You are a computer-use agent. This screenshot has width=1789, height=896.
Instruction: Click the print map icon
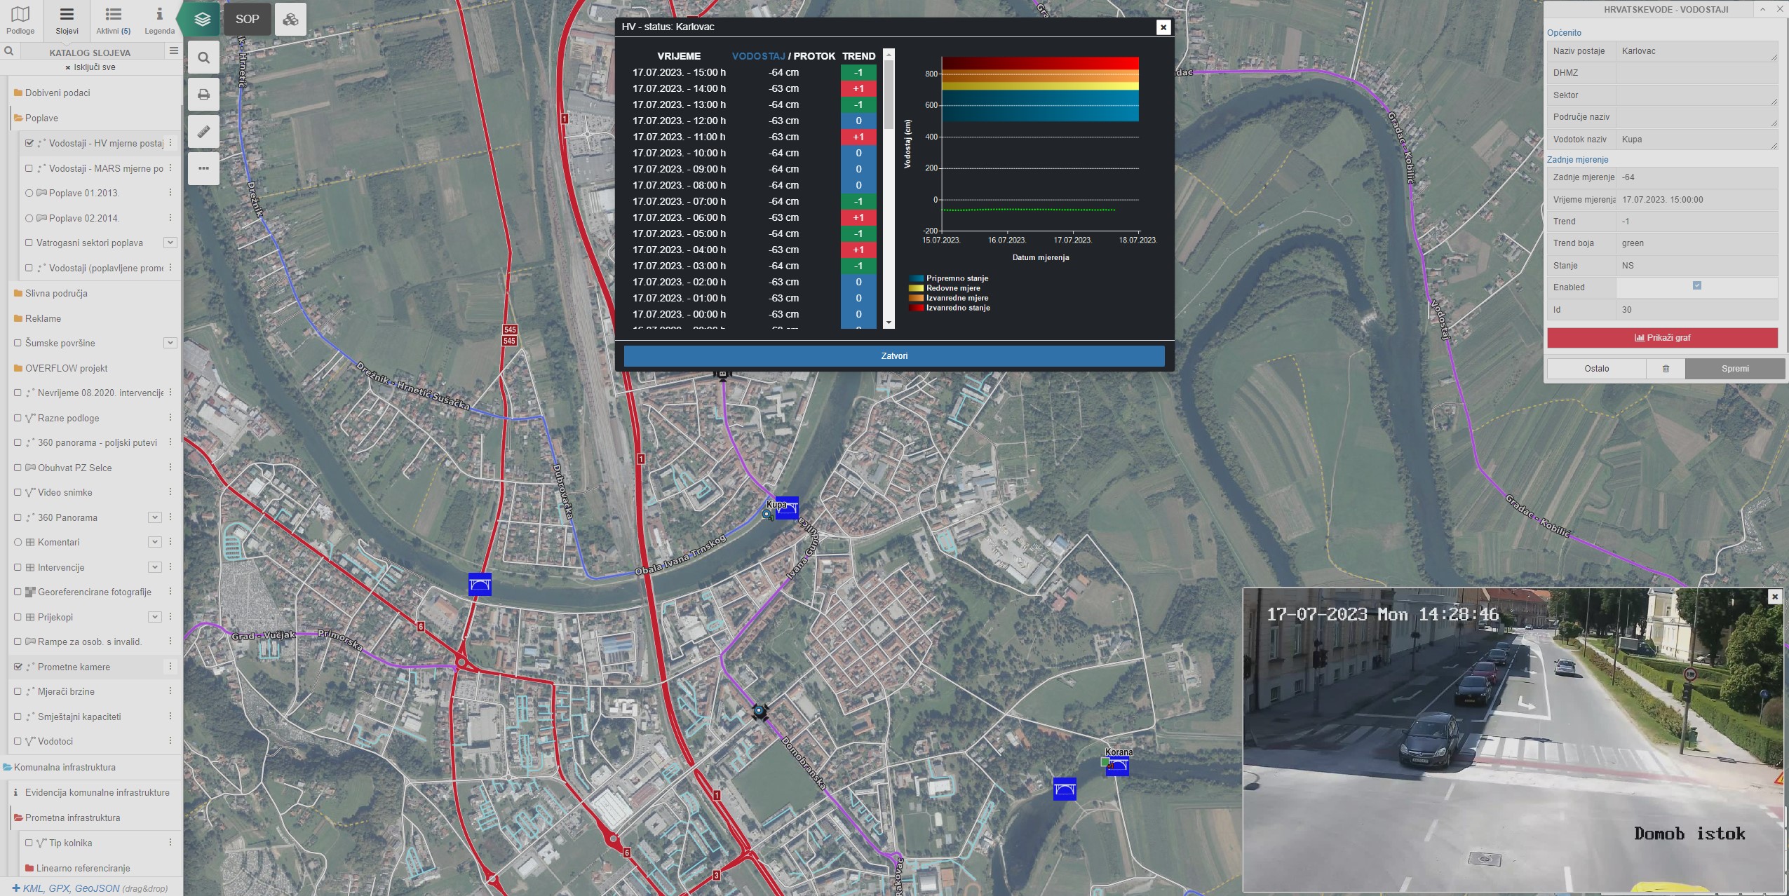(x=203, y=95)
